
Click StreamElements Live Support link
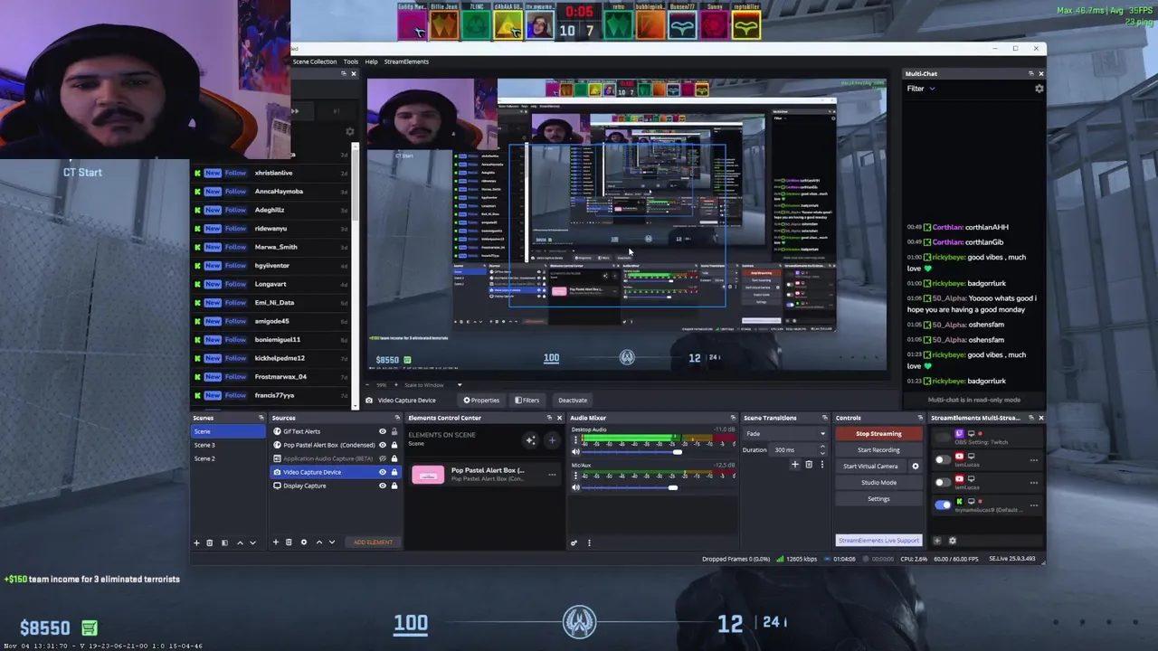pyautogui.click(x=878, y=541)
